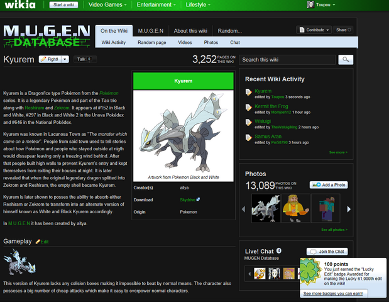Show previous photos with left arrow

point(244,209)
